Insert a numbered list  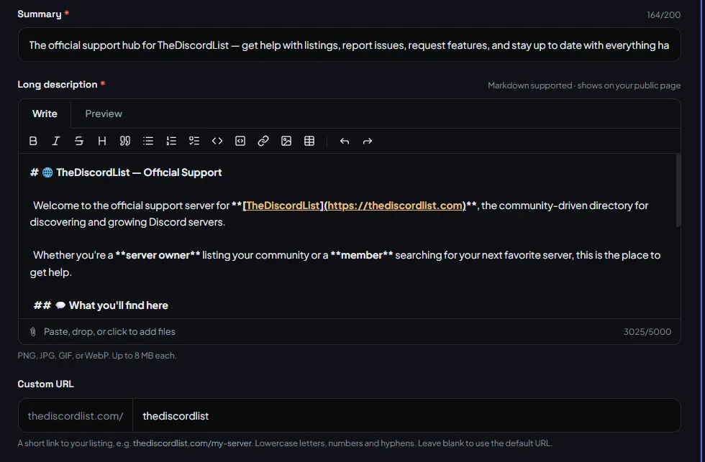click(x=171, y=141)
